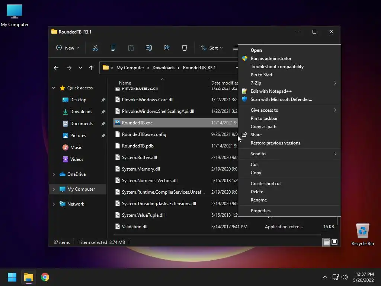Go back using the left arrow
Viewport: 381px width, 286px height.
coord(56,68)
